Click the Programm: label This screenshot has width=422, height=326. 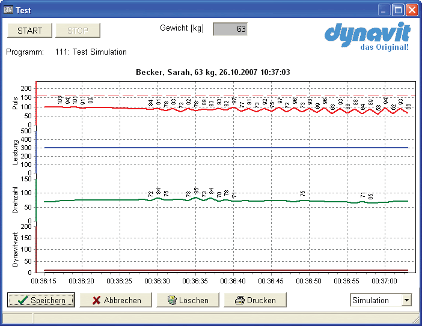pyautogui.click(x=25, y=52)
